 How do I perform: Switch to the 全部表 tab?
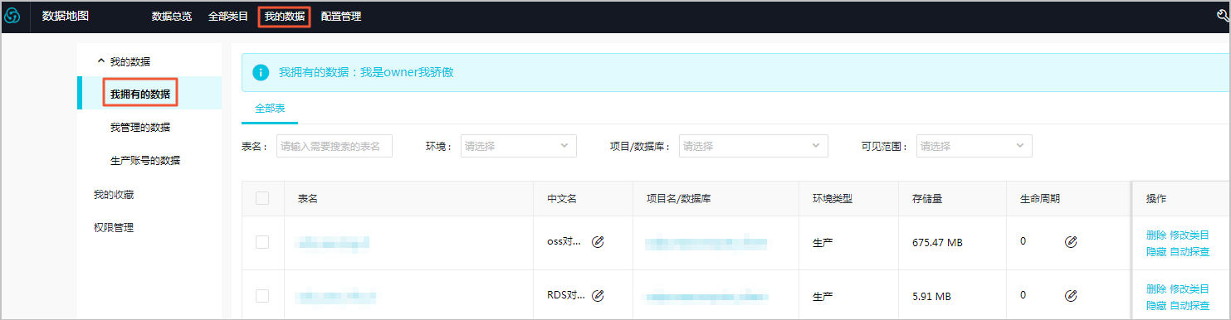click(271, 108)
